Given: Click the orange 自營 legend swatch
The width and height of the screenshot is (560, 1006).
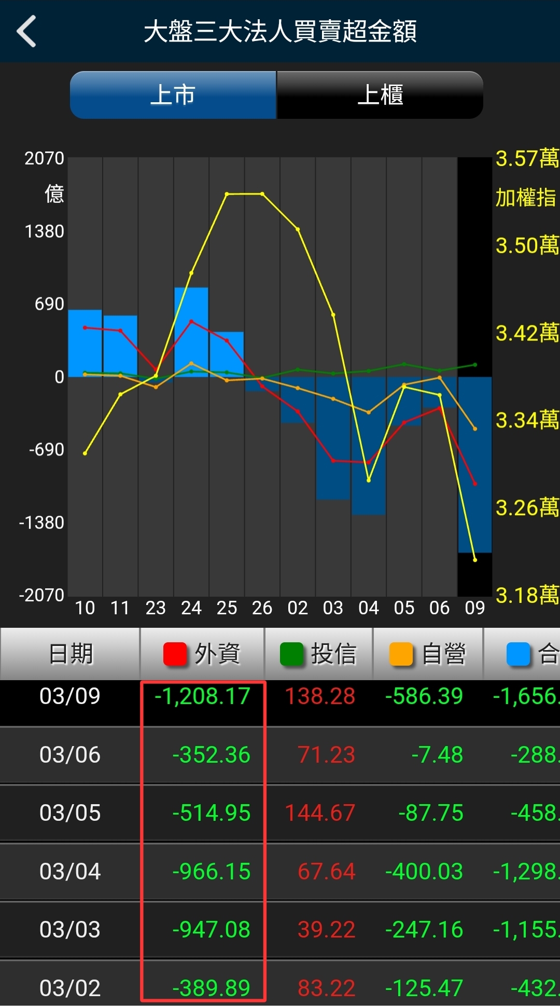Looking at the screenshot, I should pos(401,654).
